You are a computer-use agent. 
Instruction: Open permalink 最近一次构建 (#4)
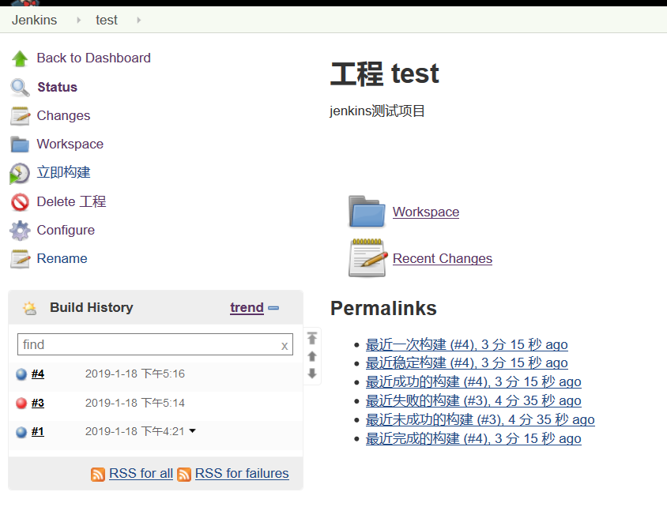[x=466, y=344]
